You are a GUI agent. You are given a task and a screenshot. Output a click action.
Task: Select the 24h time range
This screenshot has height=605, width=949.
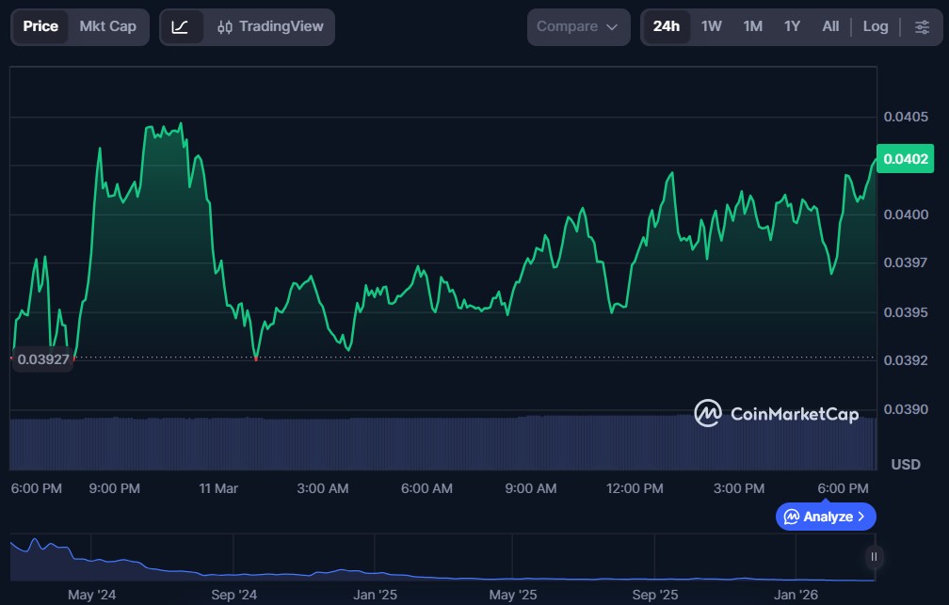coord(666,27)
